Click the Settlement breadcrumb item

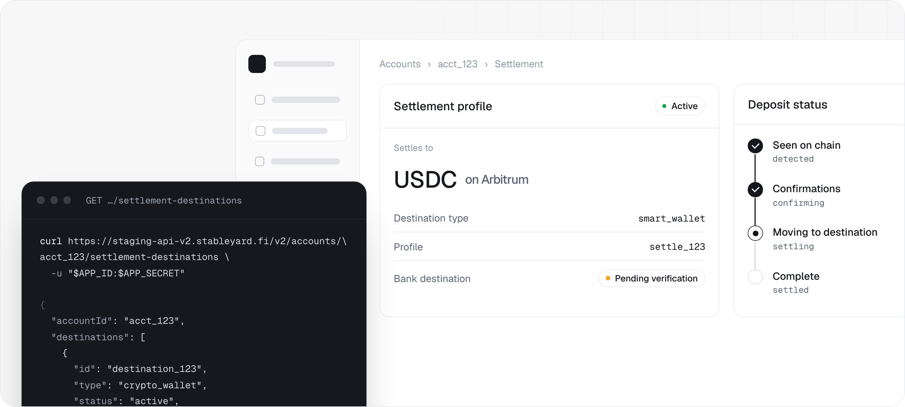click(x=519, y=64)
